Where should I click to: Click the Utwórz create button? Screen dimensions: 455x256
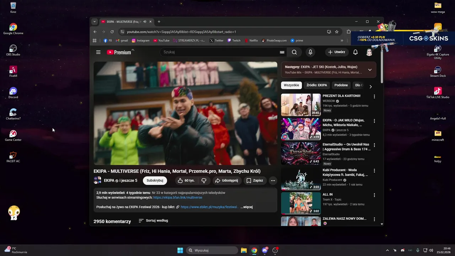point(336,52)
